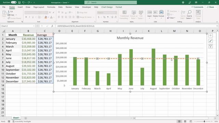This screenshot has width=219, height=123.
Task: Switch to Page Break Preview icon
Action: (191, 121)
